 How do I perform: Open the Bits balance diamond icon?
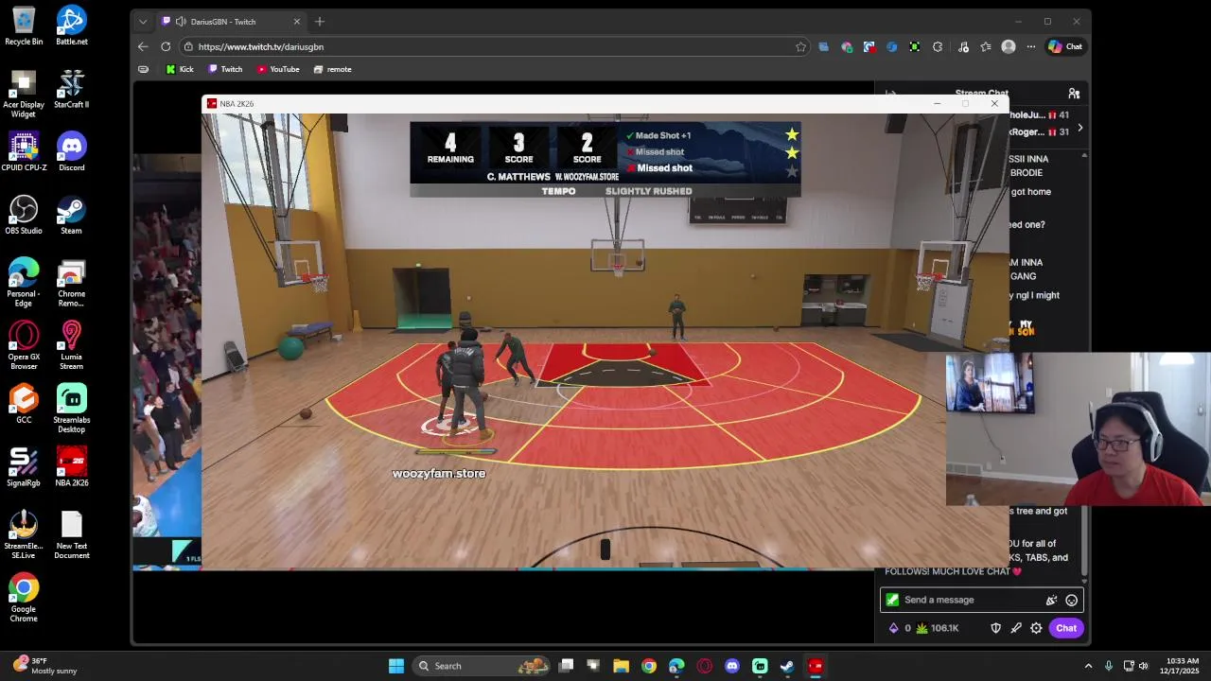[894, 628]
